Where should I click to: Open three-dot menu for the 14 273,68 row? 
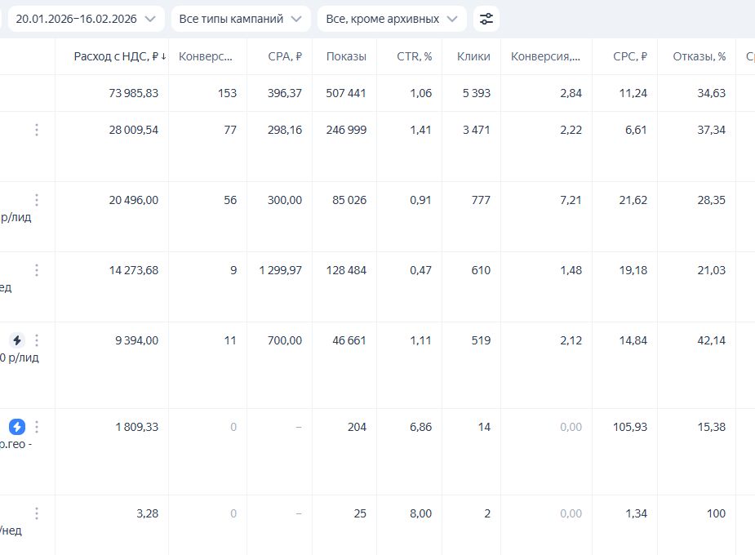coord(36,271)
